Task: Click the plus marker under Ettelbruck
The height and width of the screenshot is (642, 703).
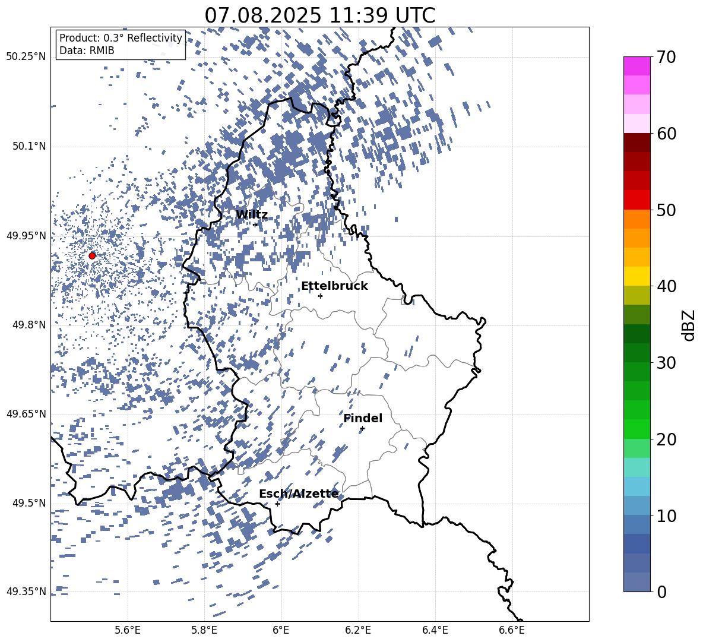Action: (x=320, y=296)
